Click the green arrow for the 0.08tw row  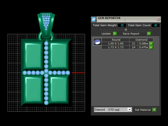(x=151, y=43)
